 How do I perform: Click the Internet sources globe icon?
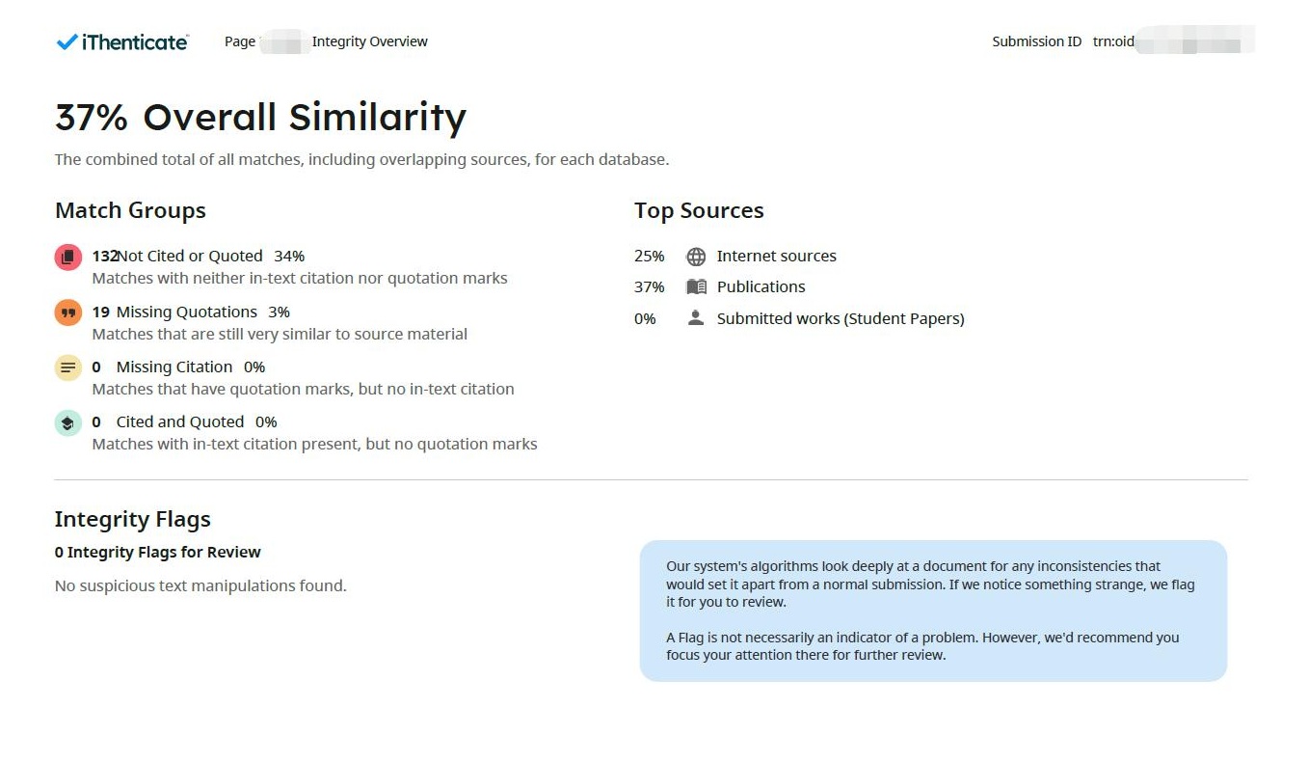(696, 257)
